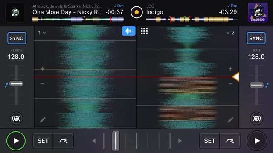Open the grid pads view

[144, 31]
